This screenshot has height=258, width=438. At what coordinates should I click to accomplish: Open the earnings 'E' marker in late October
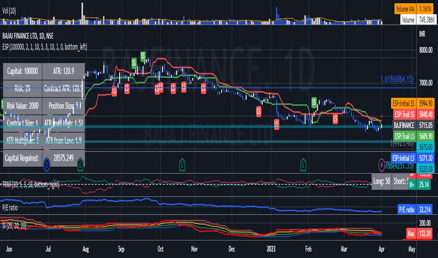(182, 164)
